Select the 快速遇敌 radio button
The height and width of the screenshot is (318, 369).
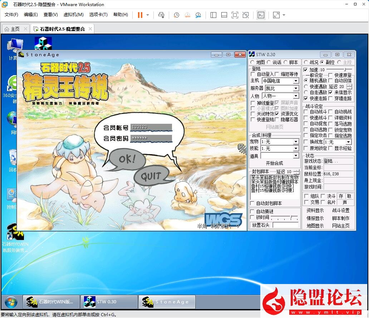click(306, 87)
